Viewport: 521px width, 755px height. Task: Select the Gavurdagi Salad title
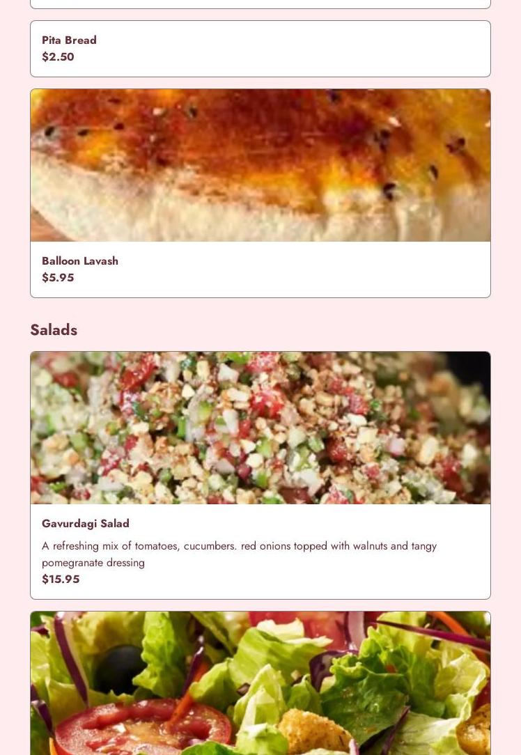(85, 523)
